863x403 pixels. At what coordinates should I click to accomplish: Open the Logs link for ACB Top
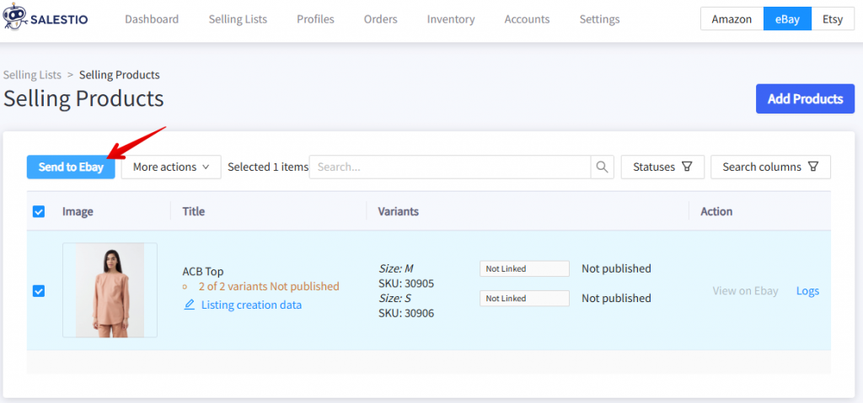click(807, 291)
